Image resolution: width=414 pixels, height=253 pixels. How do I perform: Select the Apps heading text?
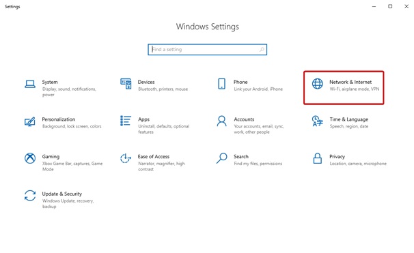tap(143, 119)
